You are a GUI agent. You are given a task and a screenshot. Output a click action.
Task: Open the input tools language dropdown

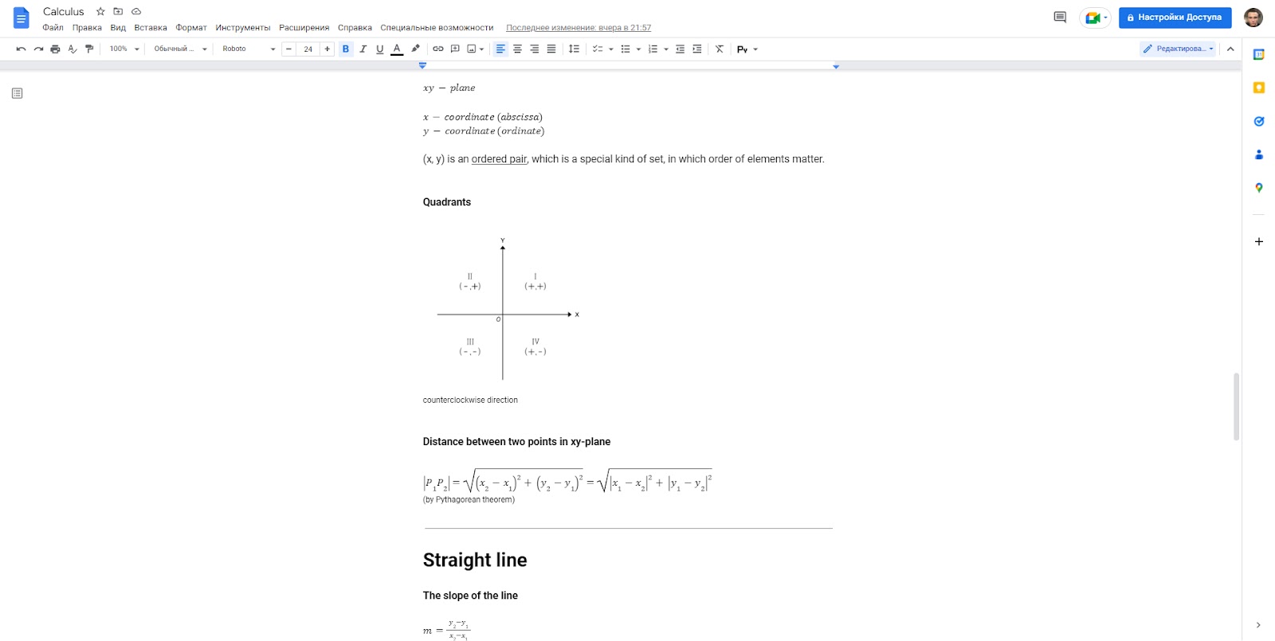pos(747,49)
